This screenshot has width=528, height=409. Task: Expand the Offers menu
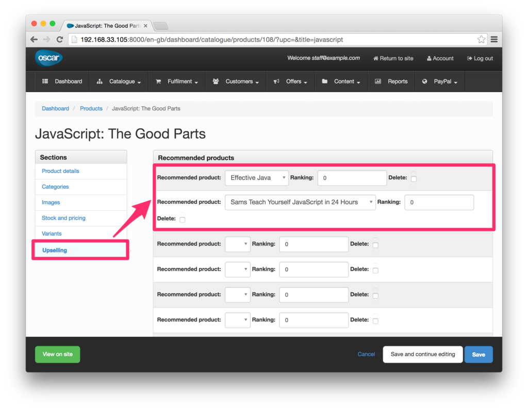tap(290, 81)
